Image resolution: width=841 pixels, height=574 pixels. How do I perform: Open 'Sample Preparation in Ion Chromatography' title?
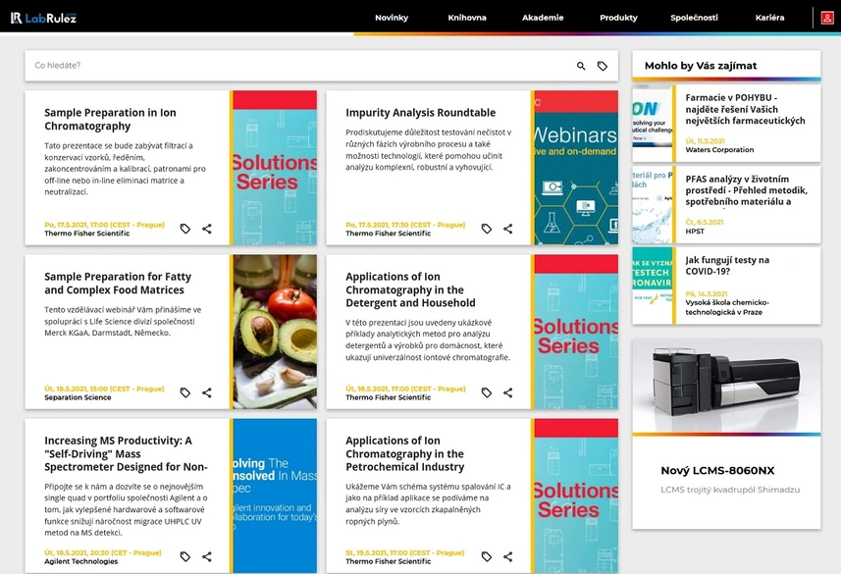(x=110, y=119)
